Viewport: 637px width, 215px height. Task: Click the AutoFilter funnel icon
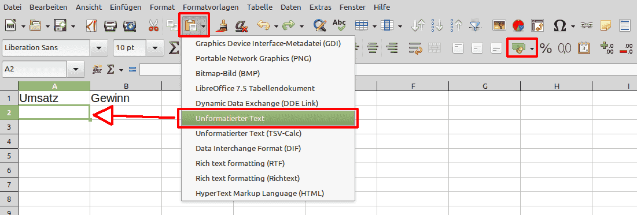pyautogui.click(x=475, y=25)
